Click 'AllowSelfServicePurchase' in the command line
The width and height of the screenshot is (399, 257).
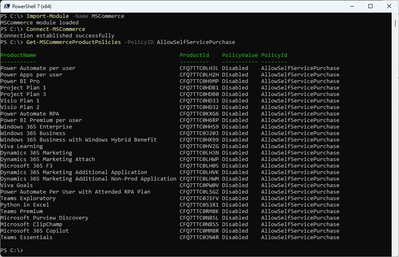point(196,42)
